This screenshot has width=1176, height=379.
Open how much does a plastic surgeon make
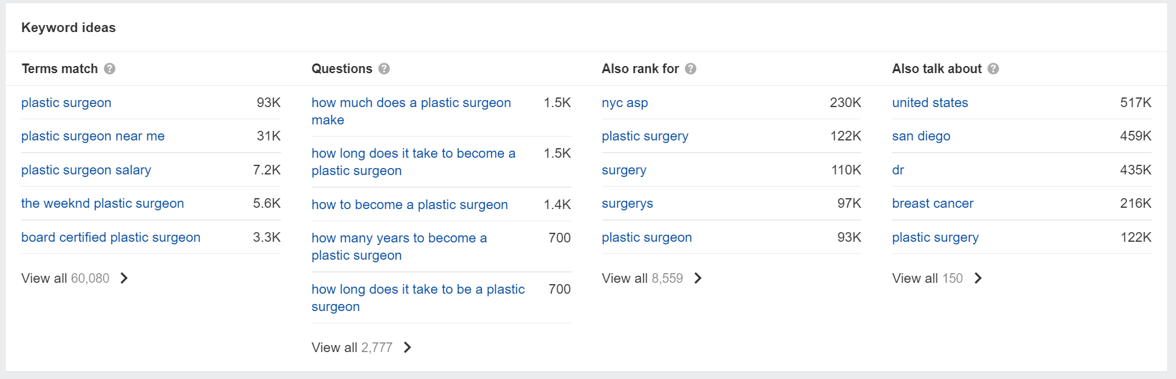411,111
